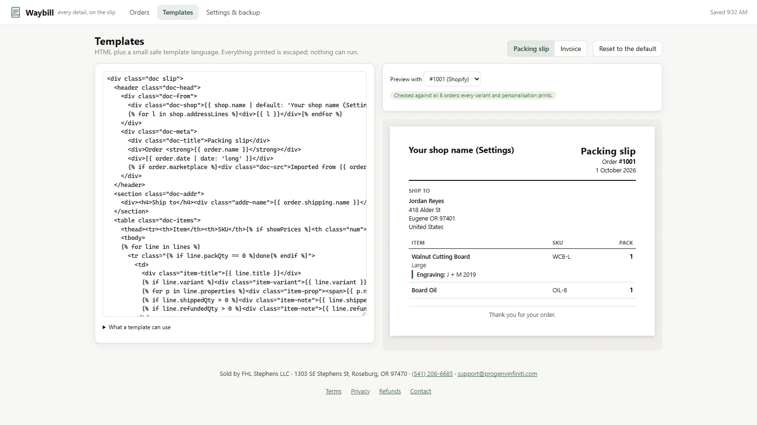Open the Preview with order dropdown
Viewport: 757px width, 425px height.
[452, 79]
